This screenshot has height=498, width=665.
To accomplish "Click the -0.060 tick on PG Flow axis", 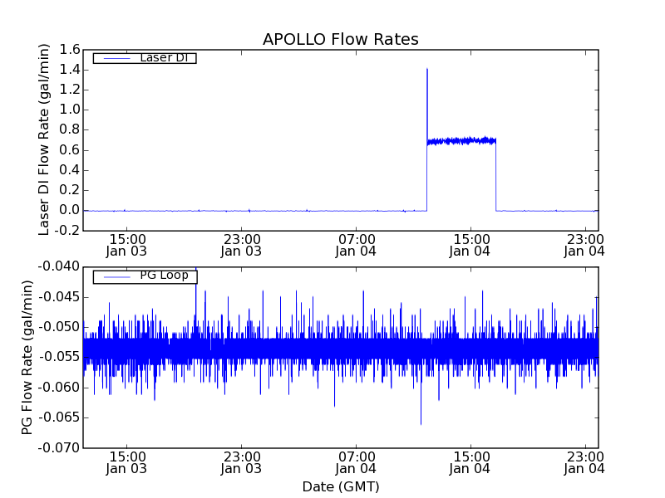I will tap(59, 387).
